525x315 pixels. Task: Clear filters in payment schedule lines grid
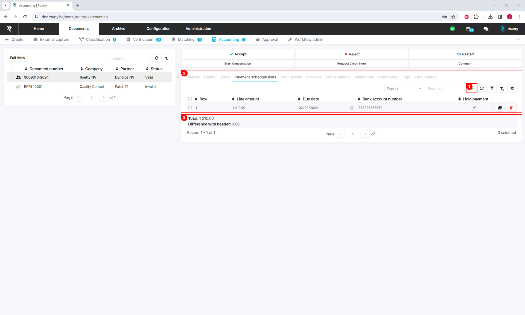(502, 88)
